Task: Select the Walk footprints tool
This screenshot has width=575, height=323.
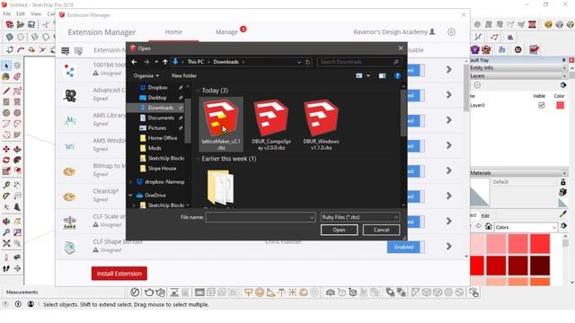Action: 6,268
